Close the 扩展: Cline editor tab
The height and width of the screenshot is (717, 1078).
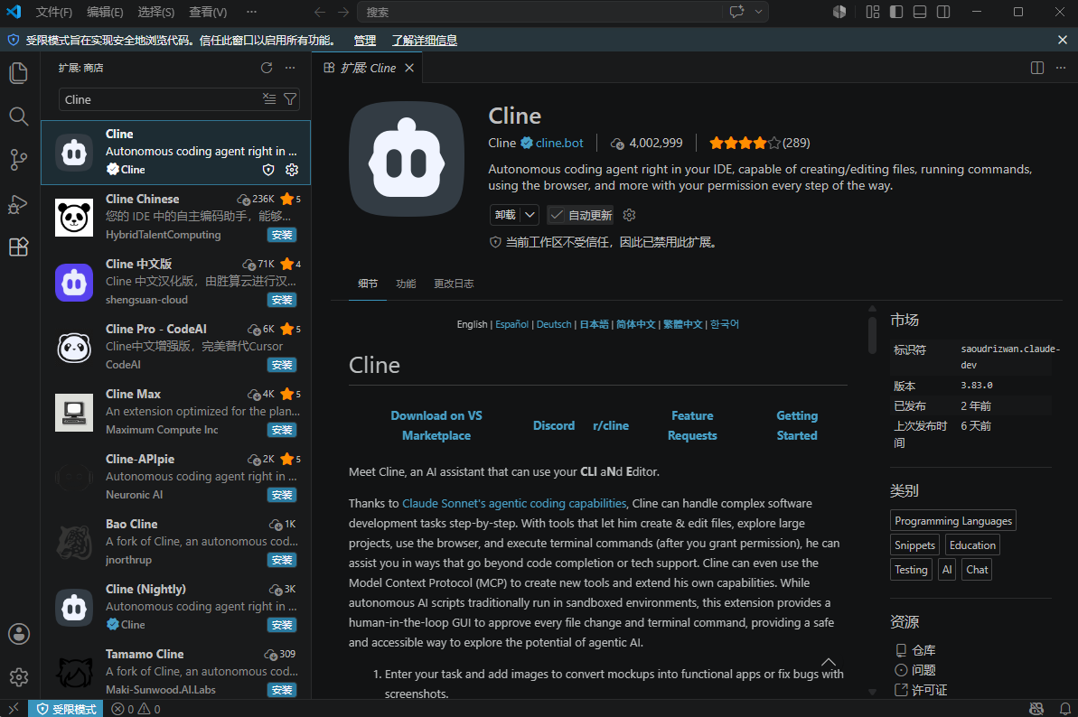409,68
